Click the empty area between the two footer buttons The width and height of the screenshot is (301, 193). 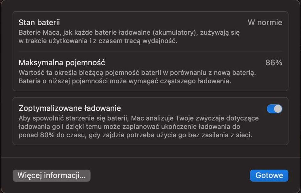[170, 176]
